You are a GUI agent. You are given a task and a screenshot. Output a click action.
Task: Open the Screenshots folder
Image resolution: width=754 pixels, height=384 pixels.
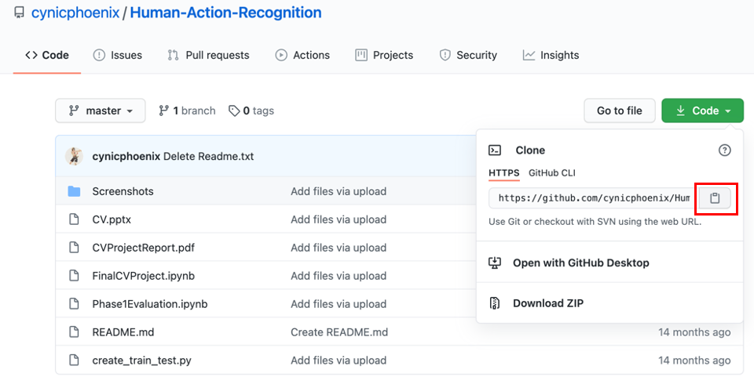[x=123, y=191]
